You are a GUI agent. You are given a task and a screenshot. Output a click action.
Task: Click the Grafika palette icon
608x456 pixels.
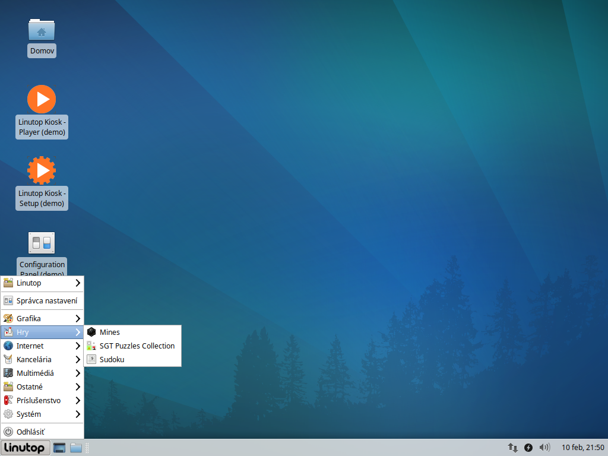click(x=8, y=318)
